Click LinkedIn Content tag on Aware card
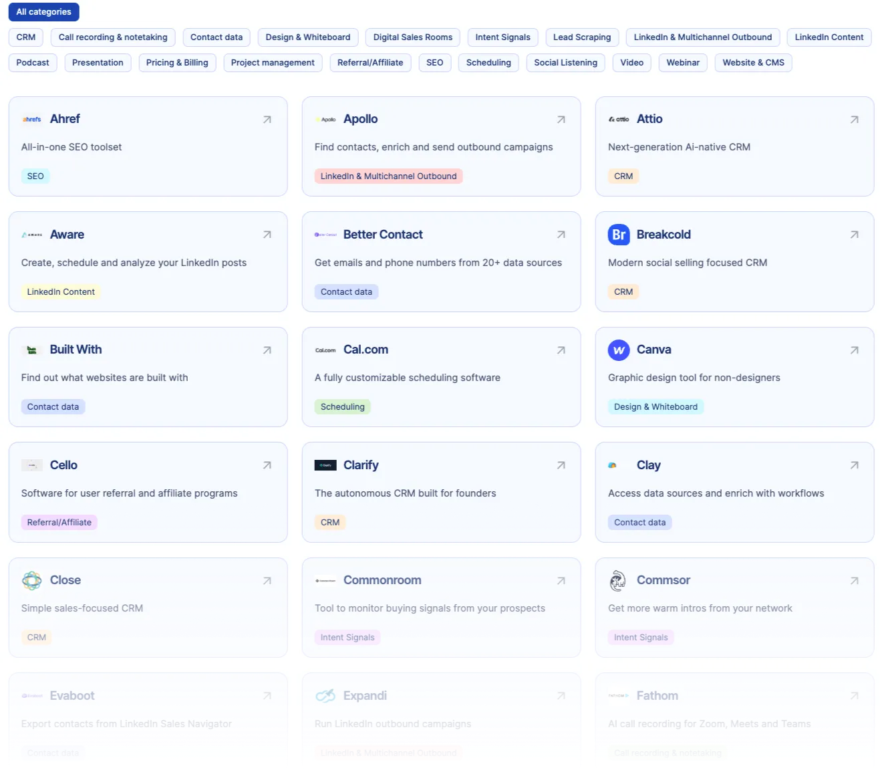The height and width of the screenshot is (782, 880). coord(61,292)
